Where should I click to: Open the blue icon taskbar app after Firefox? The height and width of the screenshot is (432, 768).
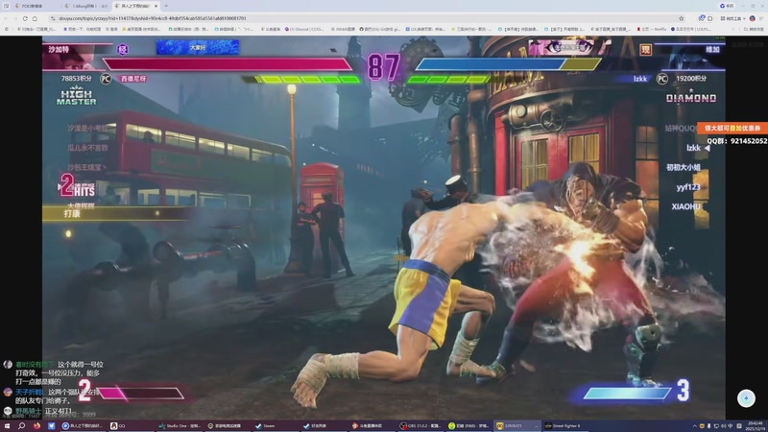(52, 426)
